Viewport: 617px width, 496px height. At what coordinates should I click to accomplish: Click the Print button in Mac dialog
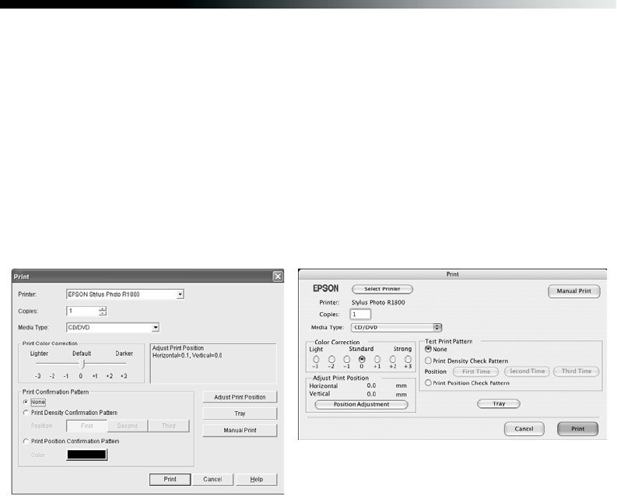click(577, 429)
